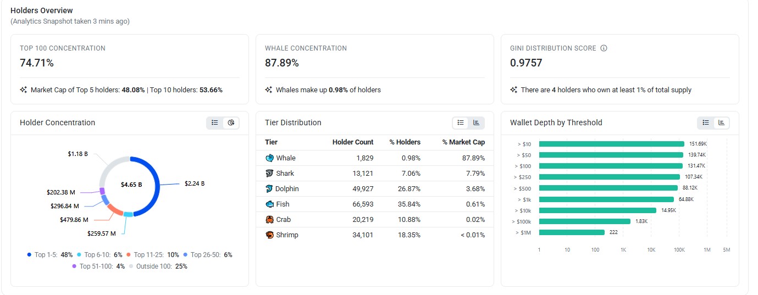Show Tier Distribution as list view
The width and height of the screenshot is (758, 295).
[461, 123]
